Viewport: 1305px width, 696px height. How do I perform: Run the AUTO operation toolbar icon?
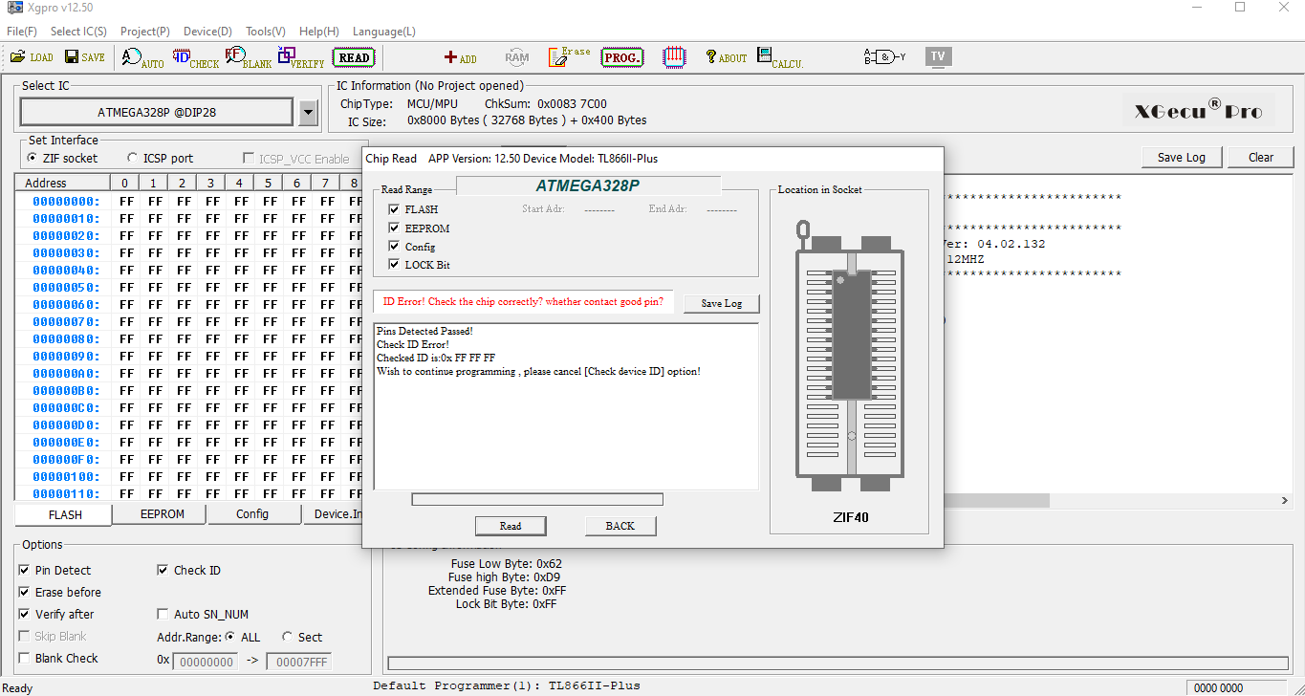pos(142,58)
